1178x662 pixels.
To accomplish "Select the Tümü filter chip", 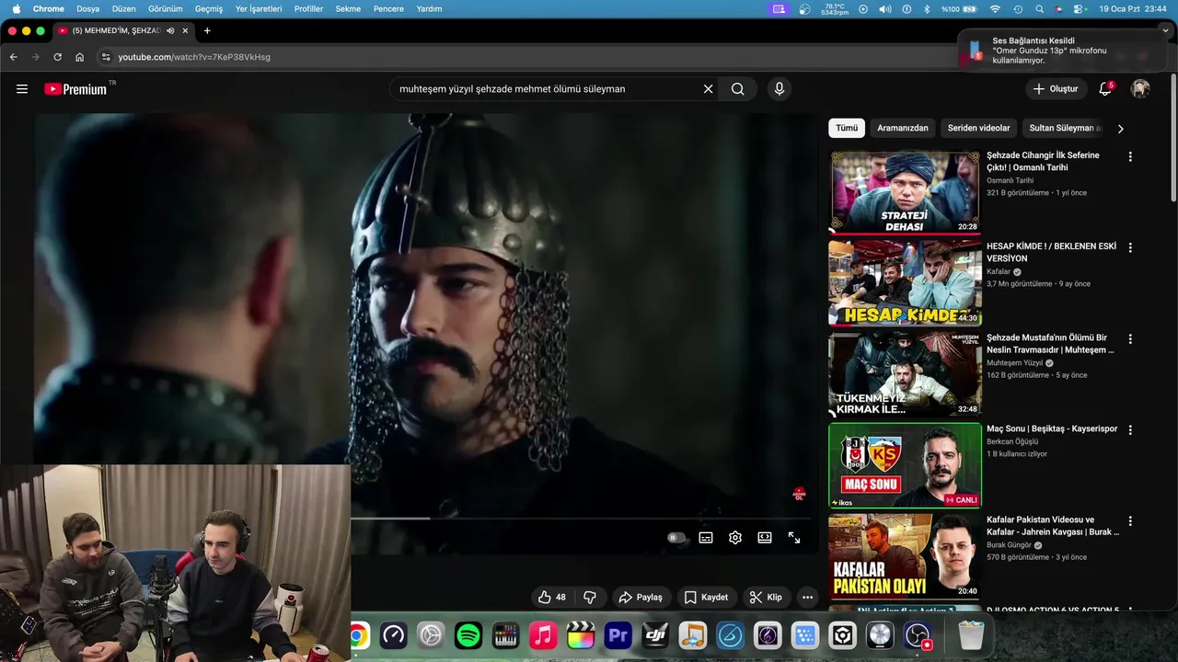I will [x=847, y=128].
